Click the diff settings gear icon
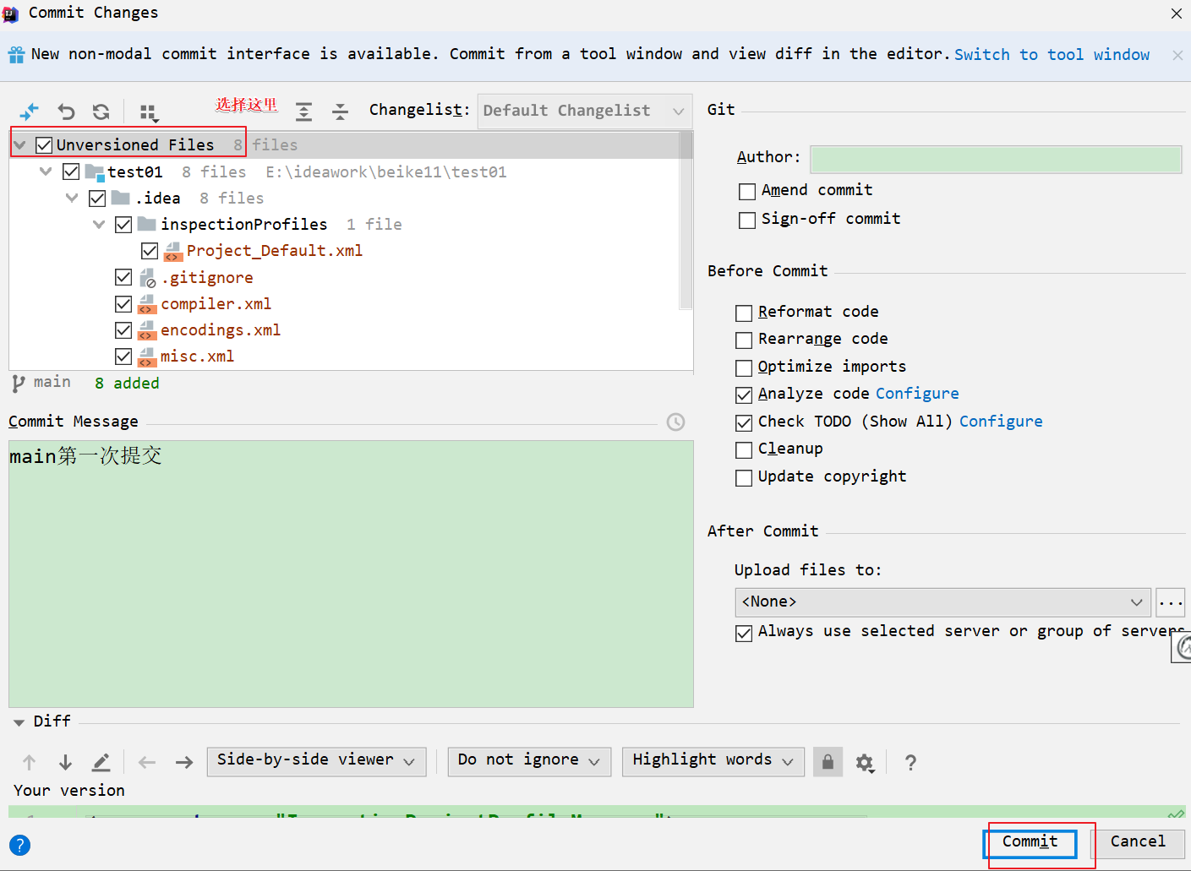The width and height of the screenshot is (1191, 871). [x=864, y=763]
